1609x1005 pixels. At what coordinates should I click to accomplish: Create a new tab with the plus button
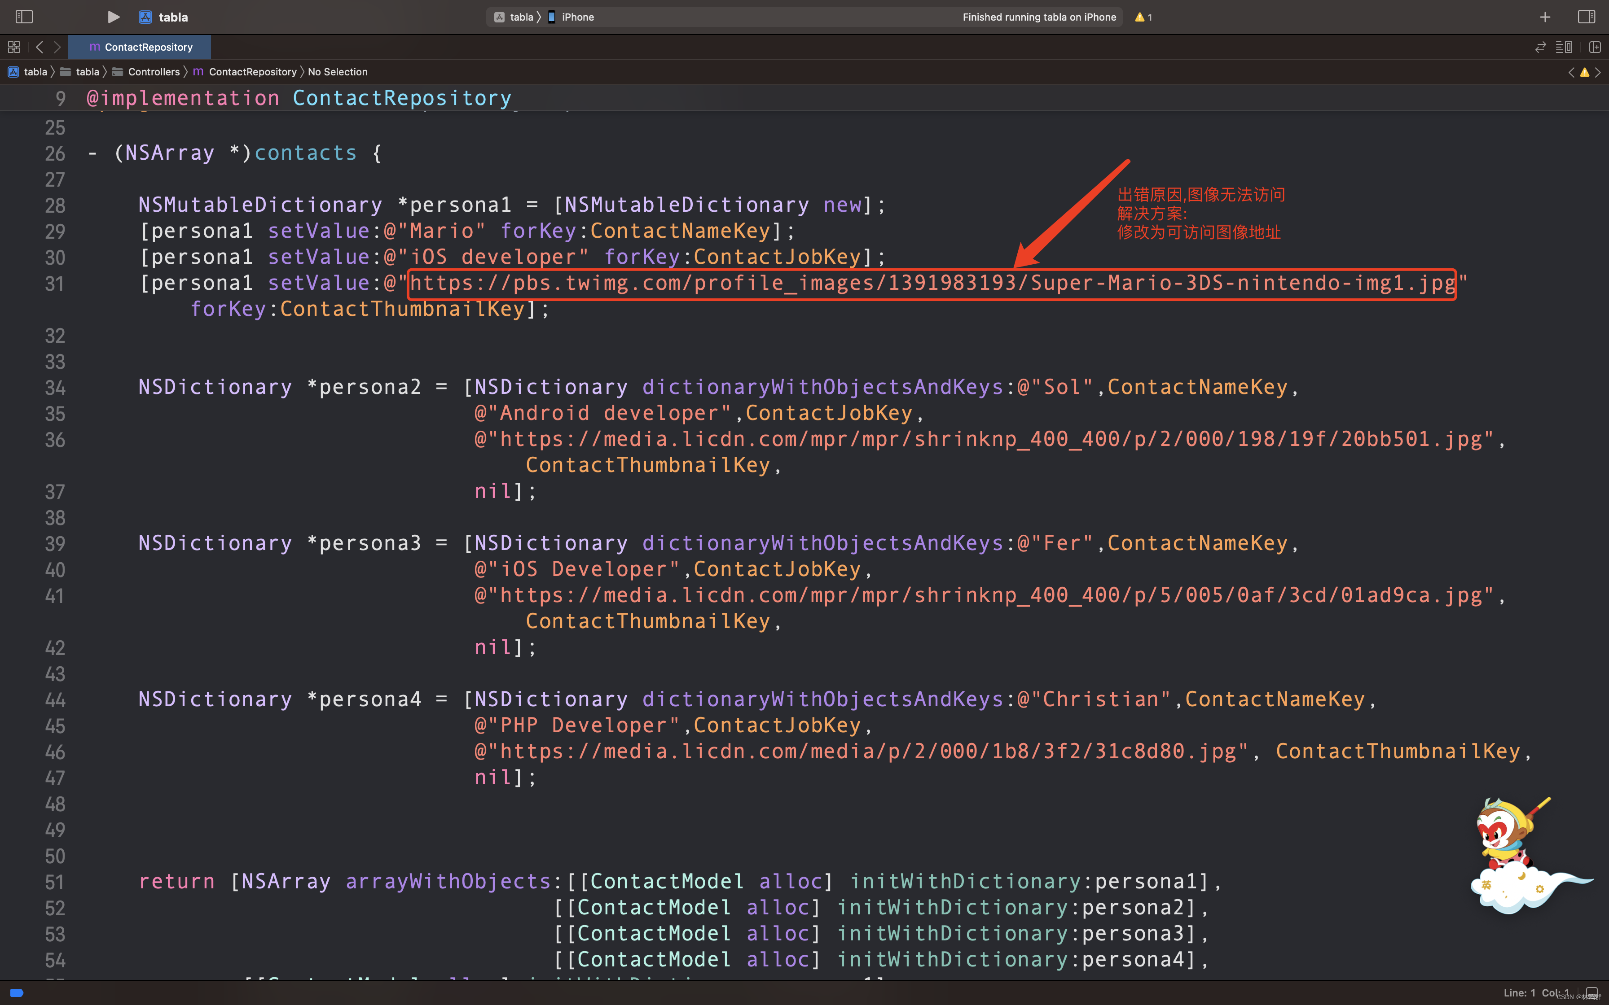(1545, 17)
